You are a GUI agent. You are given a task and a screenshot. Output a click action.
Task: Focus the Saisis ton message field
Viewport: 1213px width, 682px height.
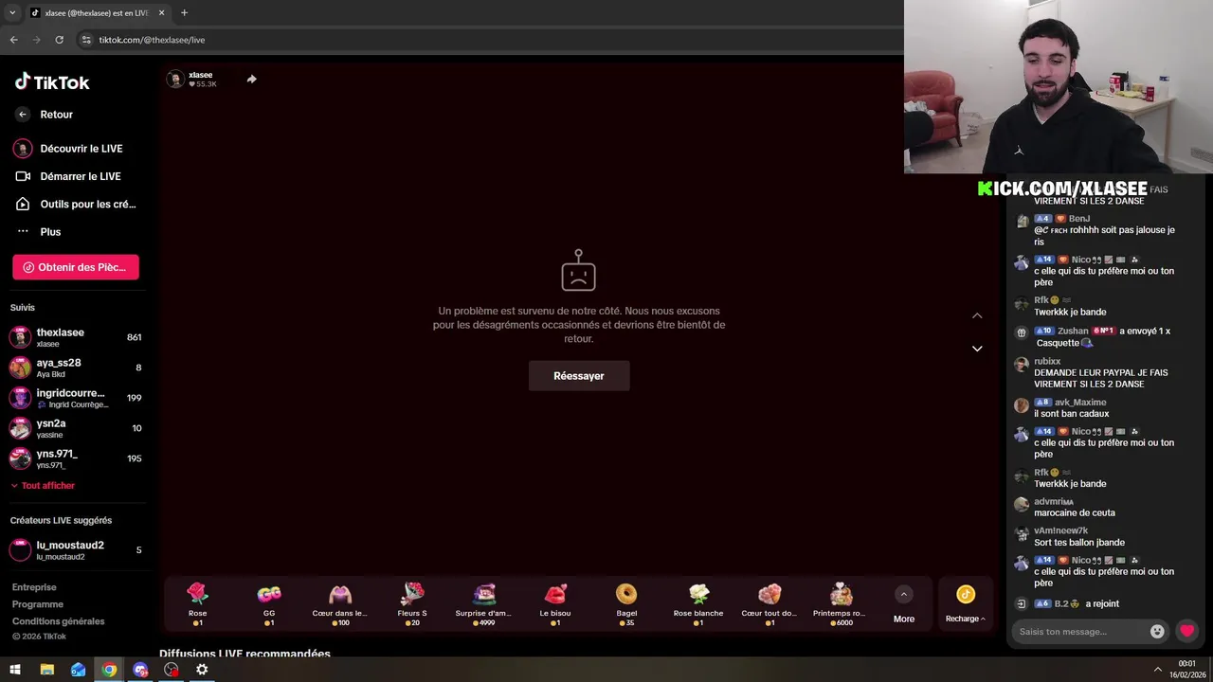coord(1078,632)
